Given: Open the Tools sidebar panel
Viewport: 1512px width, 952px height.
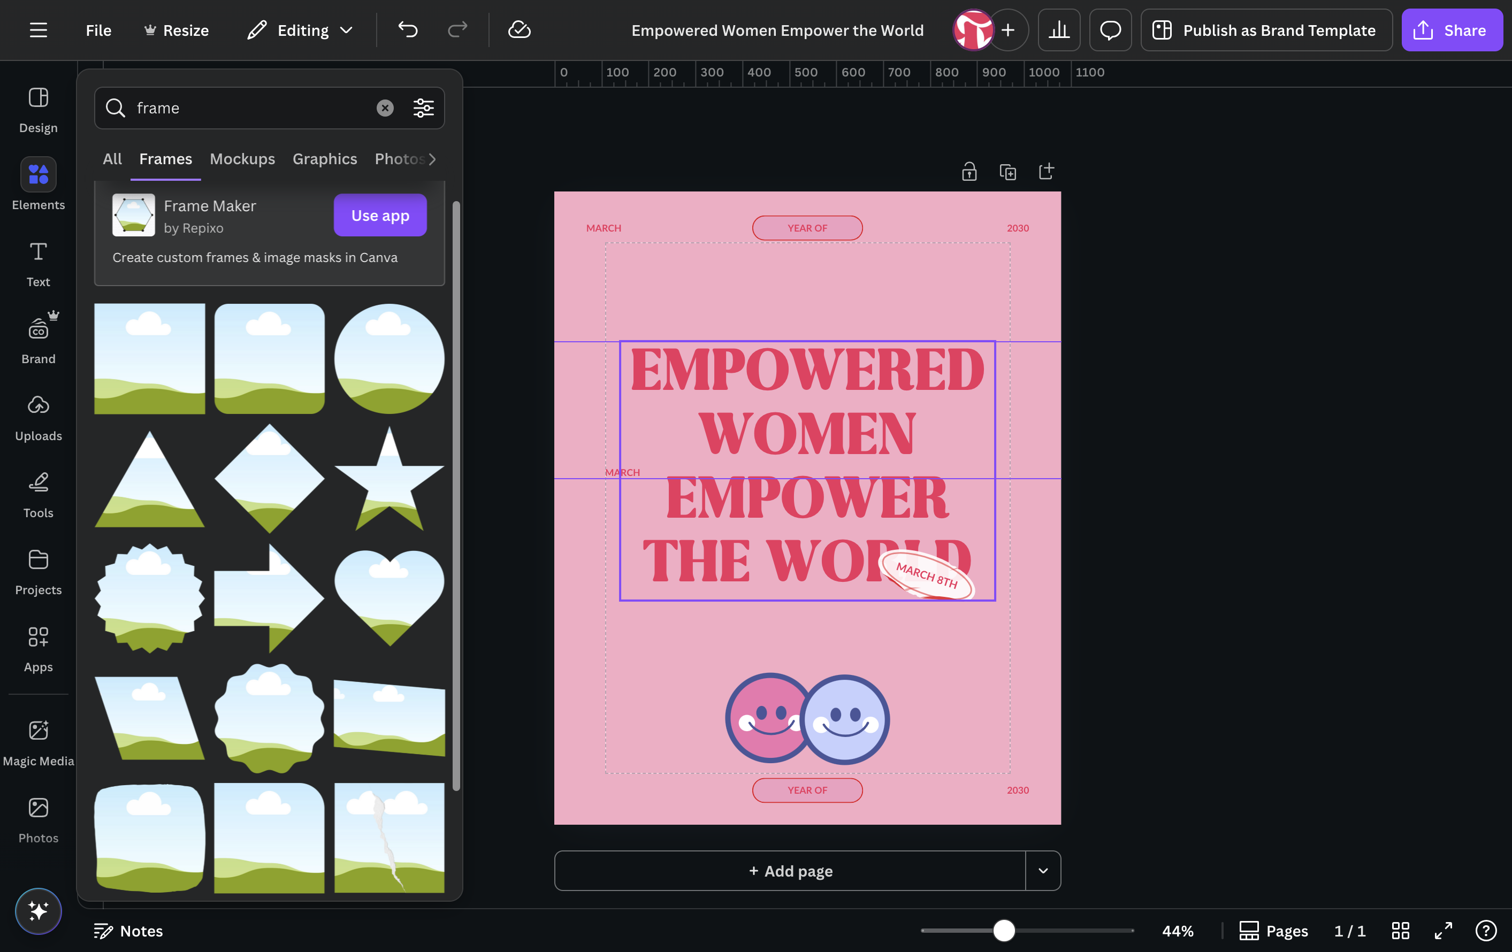Looking at the screenshot, I should [x=39, y=495].
